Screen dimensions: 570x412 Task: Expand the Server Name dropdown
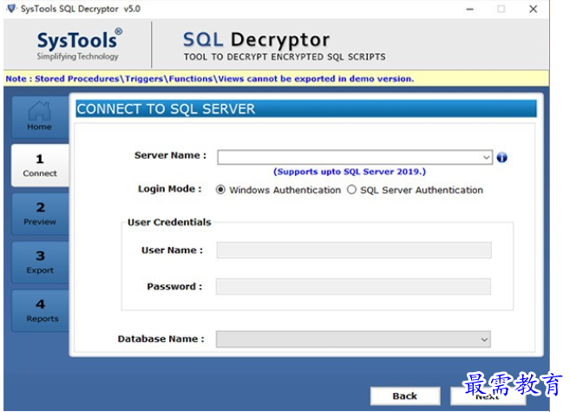pos(486,157)
